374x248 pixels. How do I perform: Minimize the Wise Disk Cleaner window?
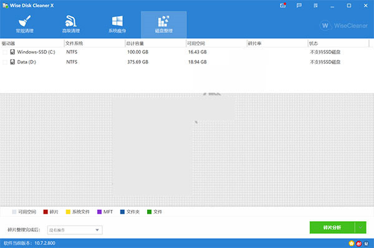pyautogui.click(x=332, y=6)
